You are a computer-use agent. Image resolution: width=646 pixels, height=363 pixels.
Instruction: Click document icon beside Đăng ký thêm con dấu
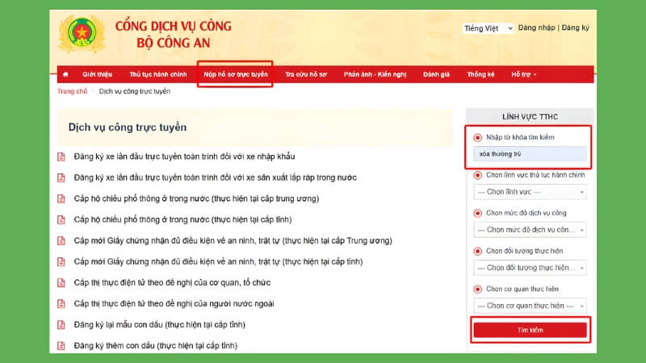61,346
